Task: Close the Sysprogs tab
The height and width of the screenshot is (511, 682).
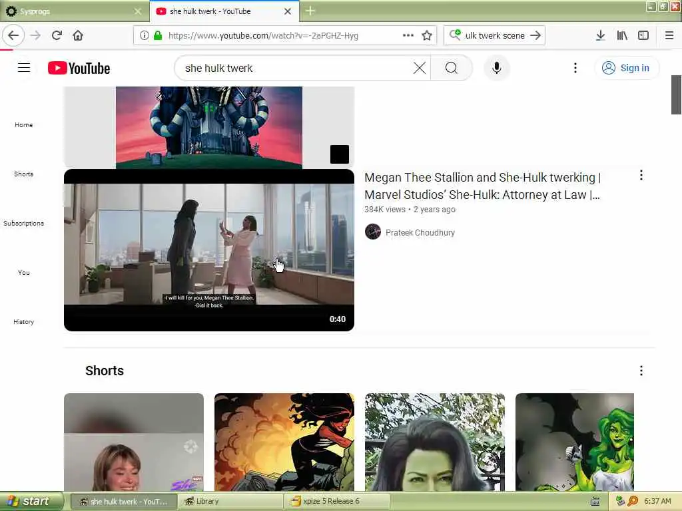Action: [x=138, y=11]
